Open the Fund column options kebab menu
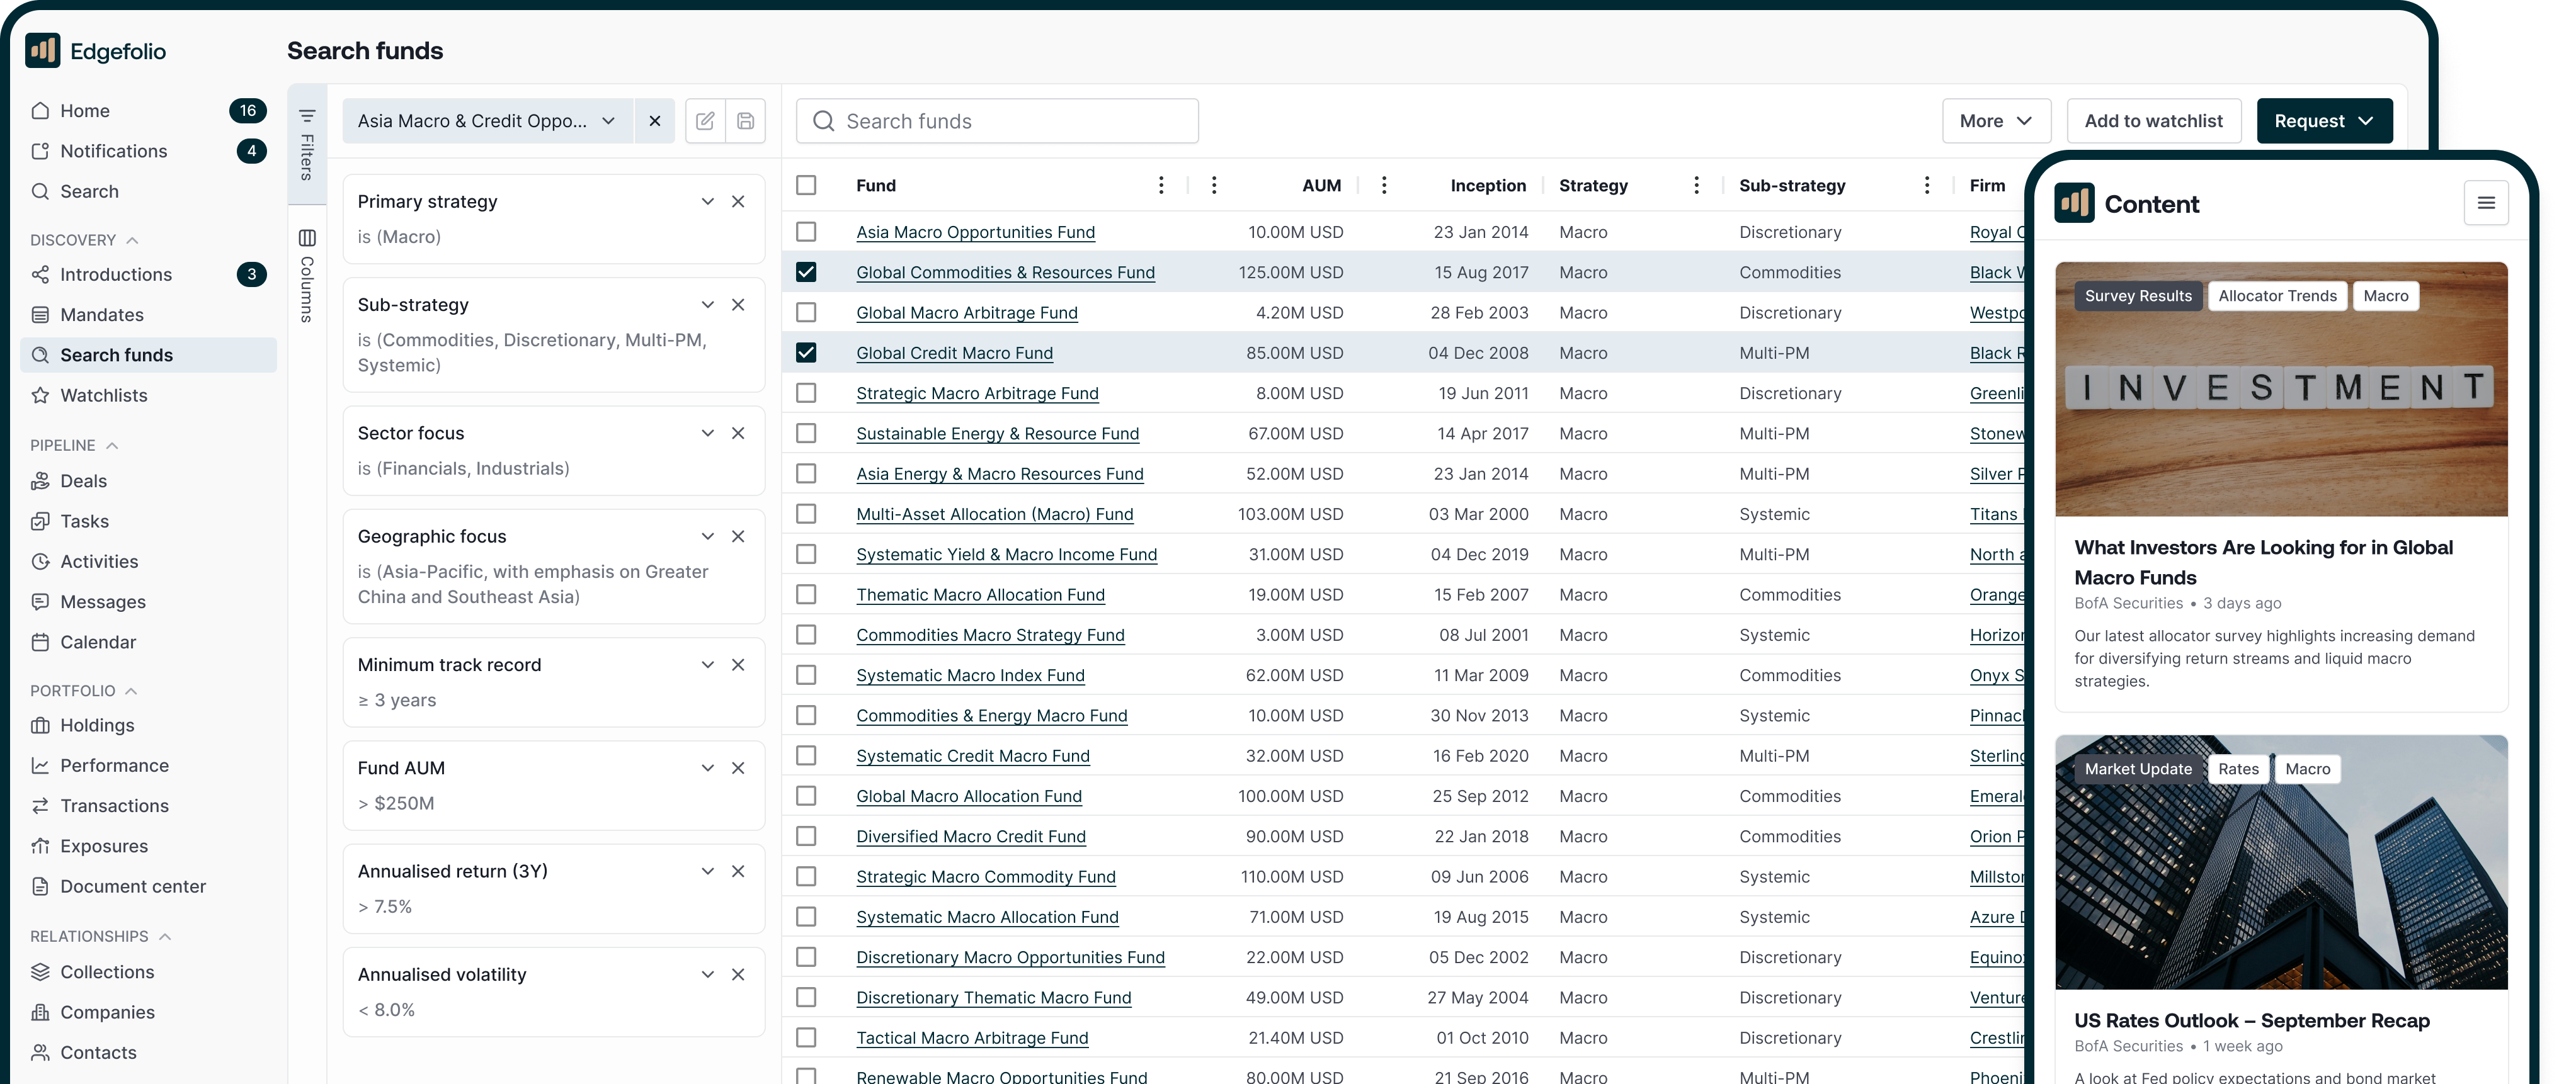This screenshot has height=1084, width=2576. [1160, 185]
